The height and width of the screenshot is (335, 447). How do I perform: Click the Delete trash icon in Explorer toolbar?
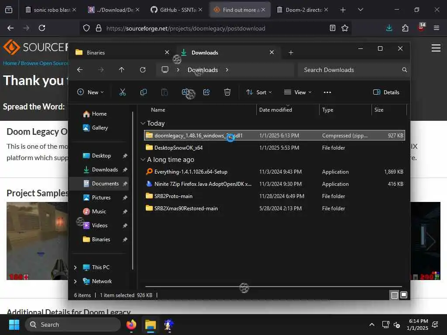click(227, 92)
